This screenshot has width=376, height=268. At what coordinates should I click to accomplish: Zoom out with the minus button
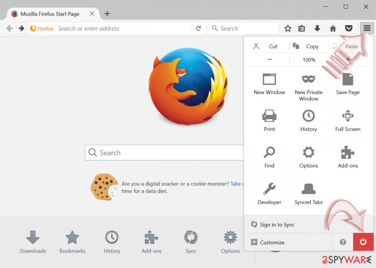(x=270, y=59)
